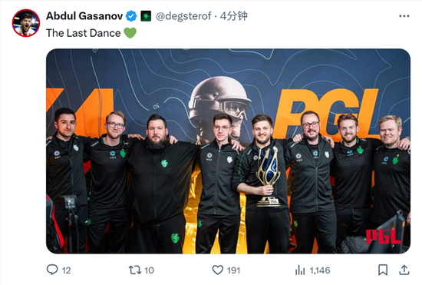
Task: Click the green heart emoji
Action: coord(130,33)
